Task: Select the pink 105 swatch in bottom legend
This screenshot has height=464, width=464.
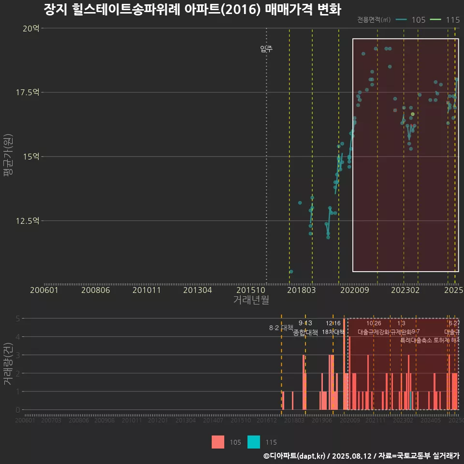Action: (218, 442)
